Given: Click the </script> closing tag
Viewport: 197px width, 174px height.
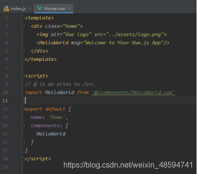Looking at the screenshot, I should 38,159.
